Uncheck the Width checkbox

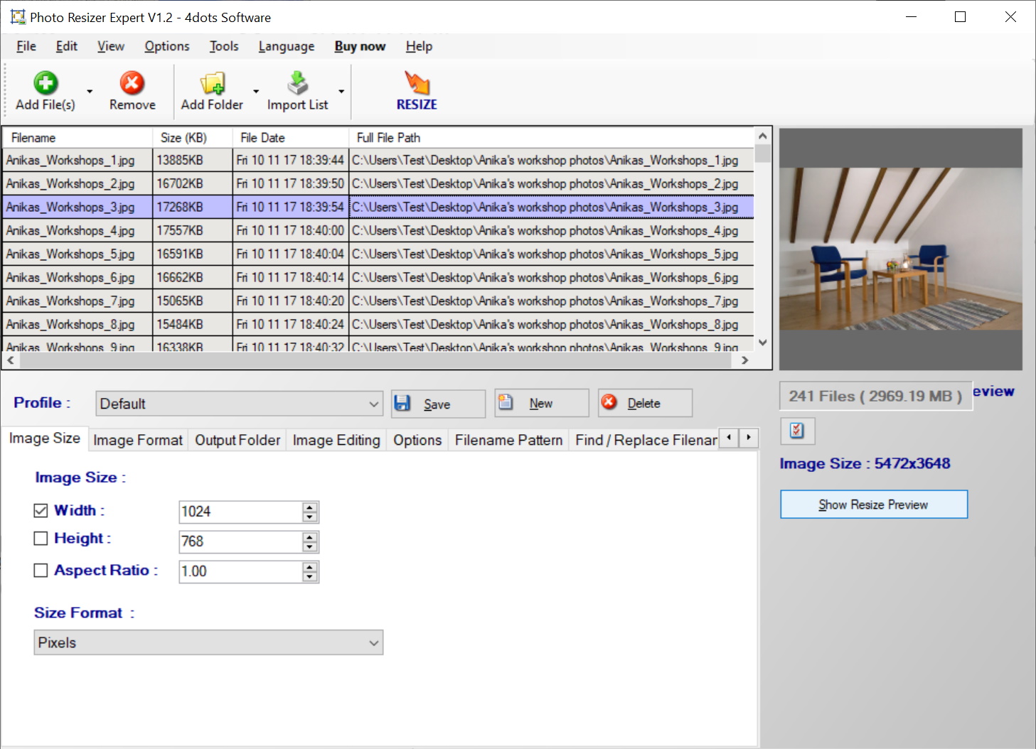tap(41, 510)
